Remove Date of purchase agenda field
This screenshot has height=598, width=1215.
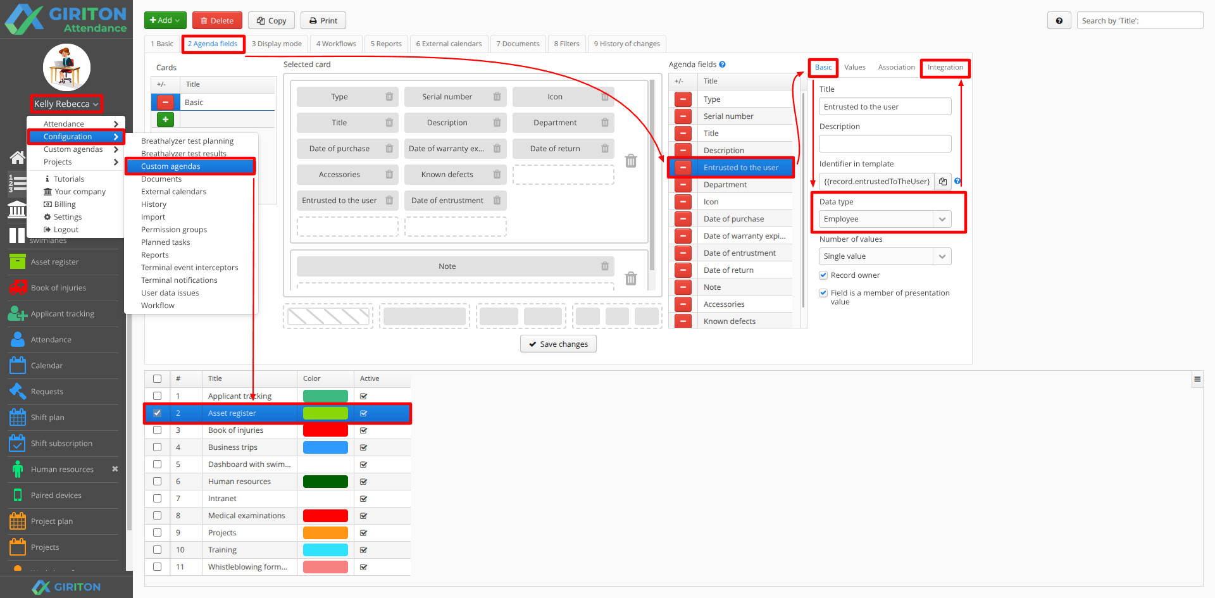click(683, 219)
